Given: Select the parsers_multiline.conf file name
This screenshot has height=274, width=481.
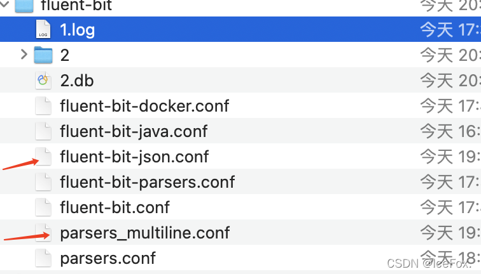Looking at the screenshot, I should pos(145,233).
